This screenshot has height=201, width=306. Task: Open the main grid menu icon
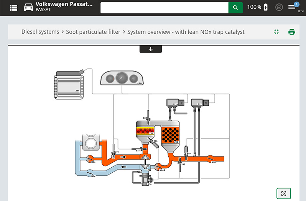tap(13, 7)
